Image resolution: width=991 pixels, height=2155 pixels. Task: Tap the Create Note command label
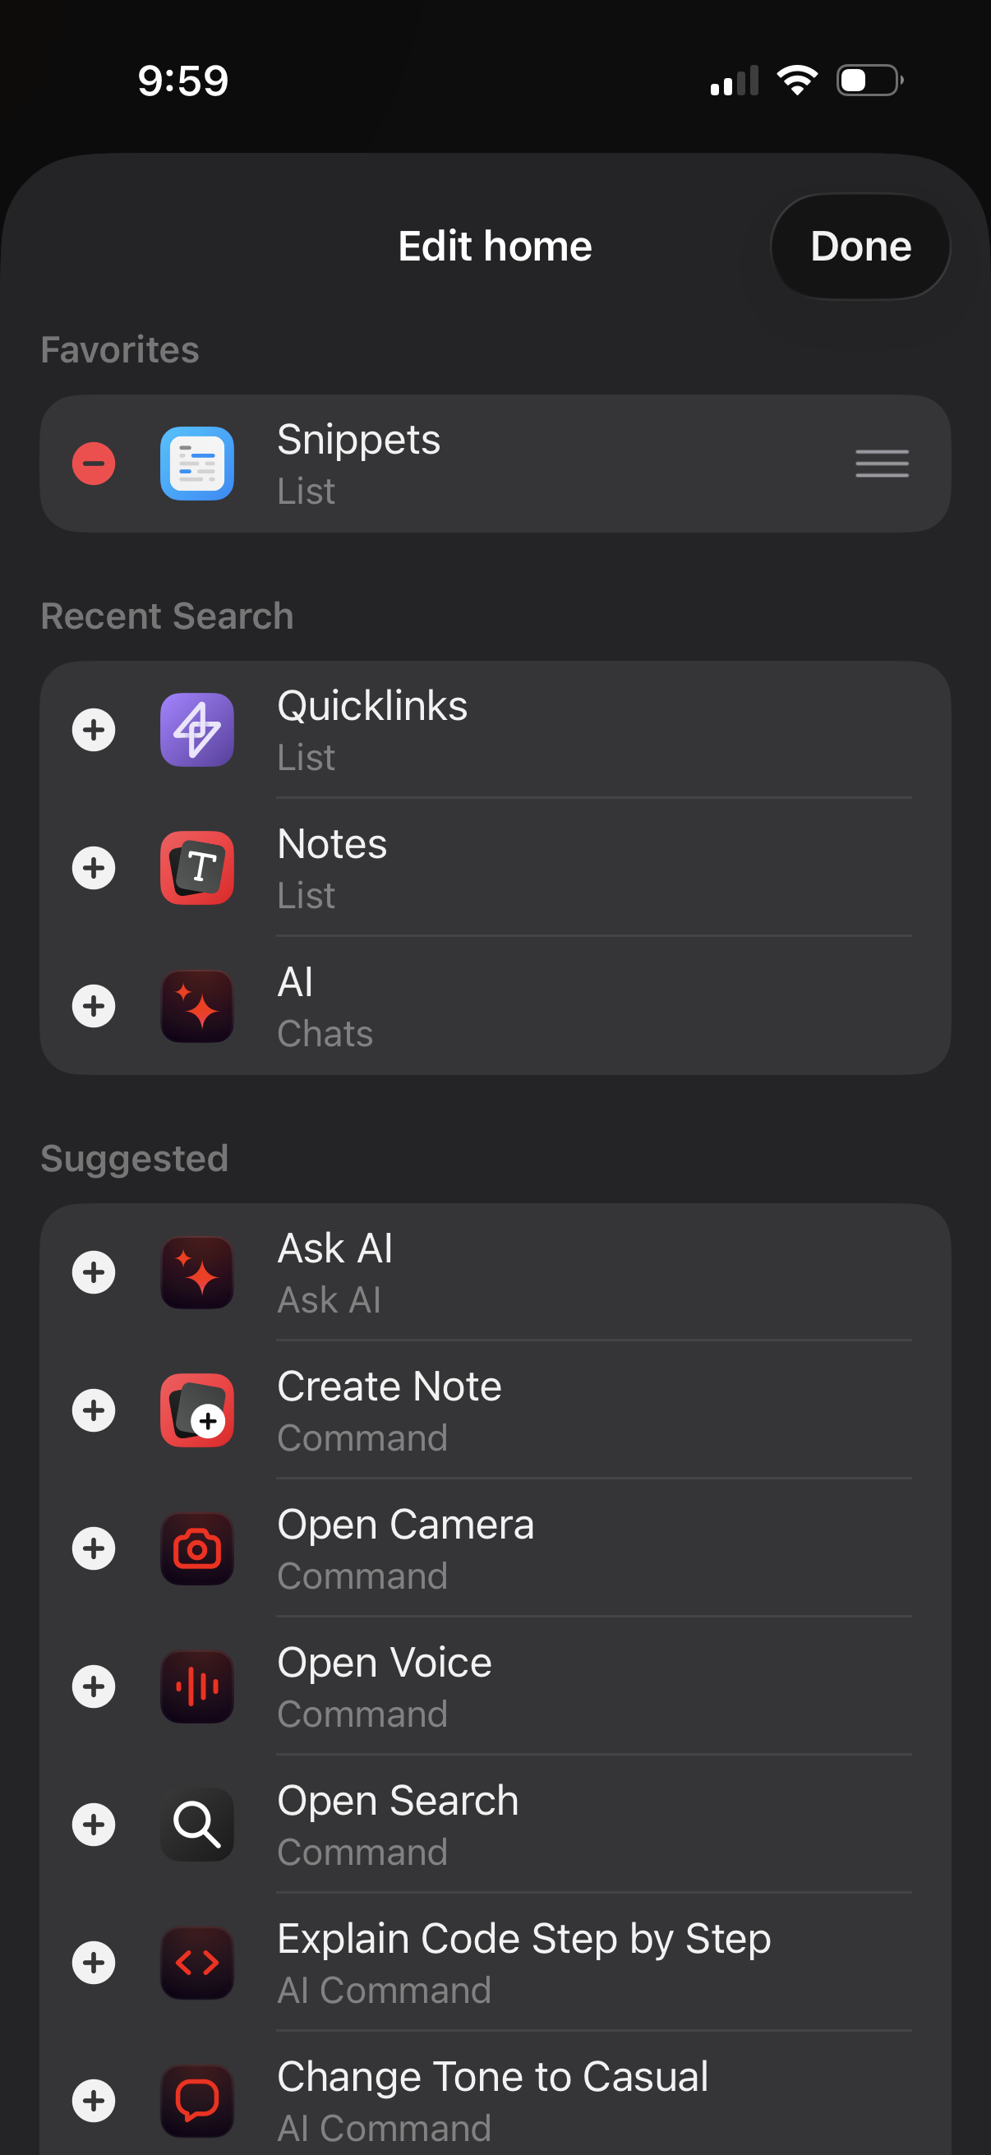(389, 1387)
